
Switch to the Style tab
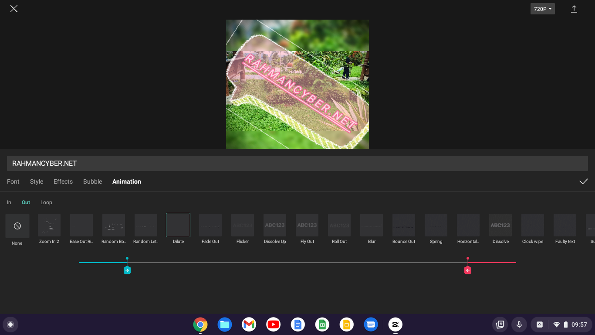coord(37,181)
